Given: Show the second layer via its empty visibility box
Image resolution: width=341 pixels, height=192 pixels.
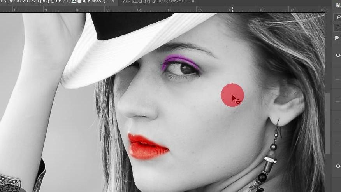Looking at the screenshot, I should point(338,77).
